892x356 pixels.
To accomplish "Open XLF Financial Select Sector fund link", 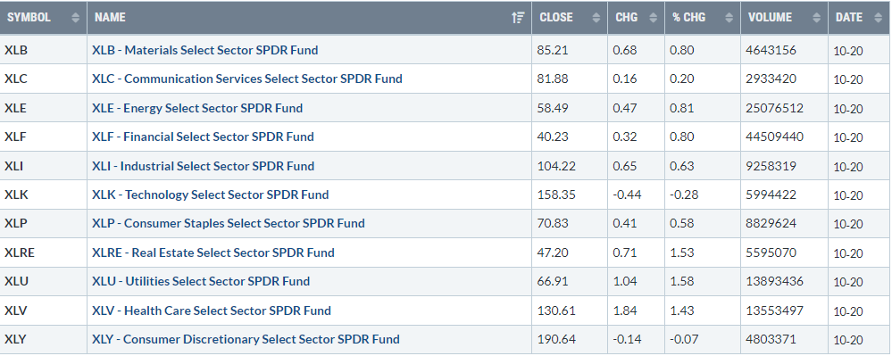I will [x=203, y=137].
